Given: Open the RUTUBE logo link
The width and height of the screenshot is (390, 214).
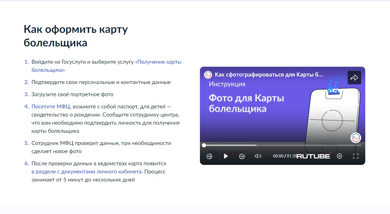Looking at the screenshot, I should coord(313,156).
